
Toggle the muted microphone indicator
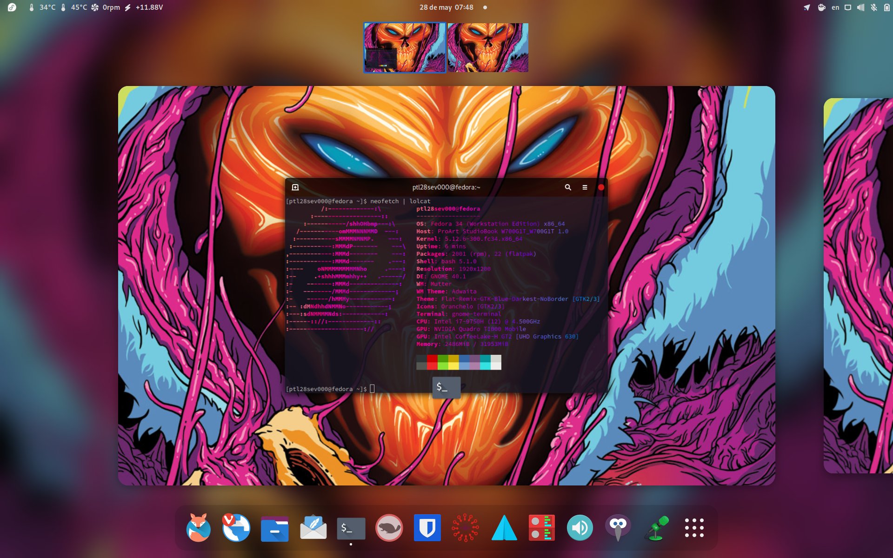tap(873, 7)
